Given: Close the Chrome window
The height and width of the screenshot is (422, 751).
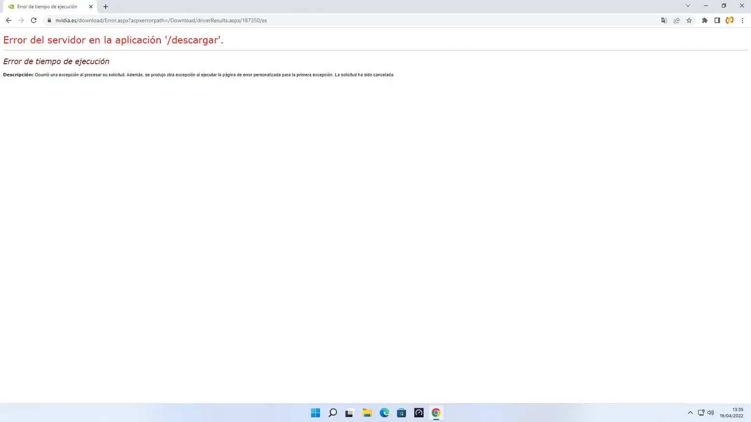Looking at the screenshot, I should point(742,6).
